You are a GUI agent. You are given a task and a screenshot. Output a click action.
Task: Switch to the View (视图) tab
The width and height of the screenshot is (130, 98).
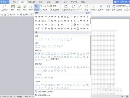point(57,2)
